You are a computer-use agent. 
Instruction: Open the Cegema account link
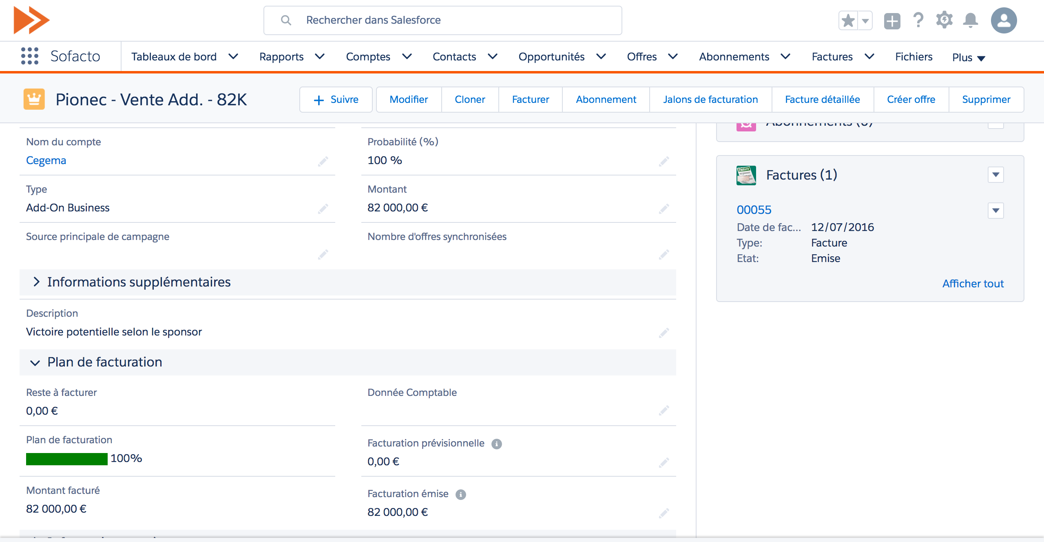[46, 160]
